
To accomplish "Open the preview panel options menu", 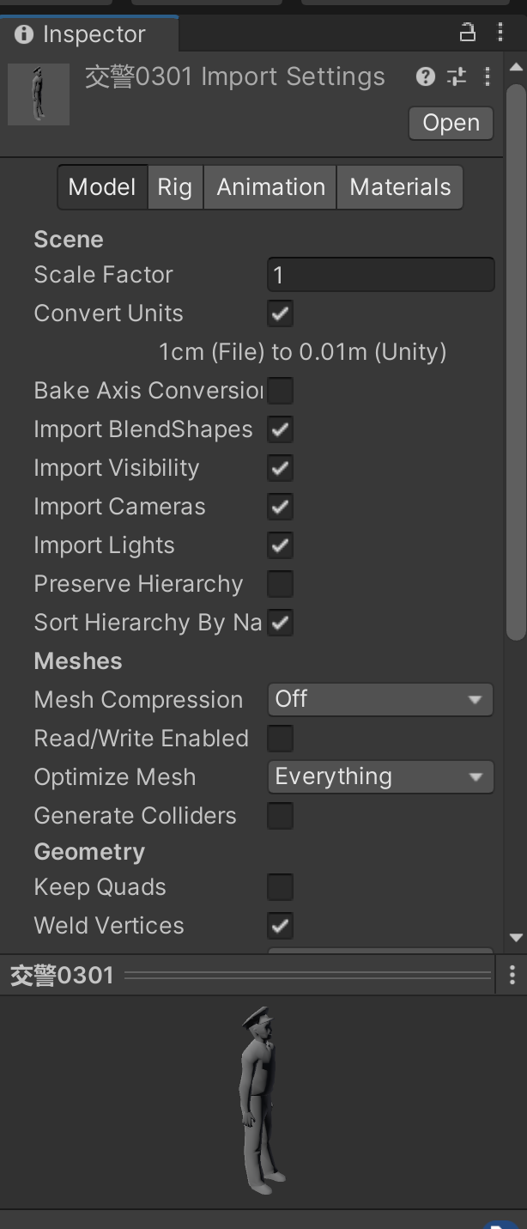I will (512, 975).
